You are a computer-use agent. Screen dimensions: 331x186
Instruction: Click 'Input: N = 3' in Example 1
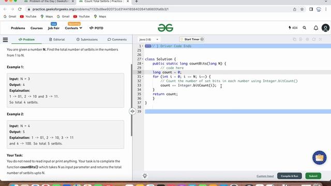coord(20,79)
